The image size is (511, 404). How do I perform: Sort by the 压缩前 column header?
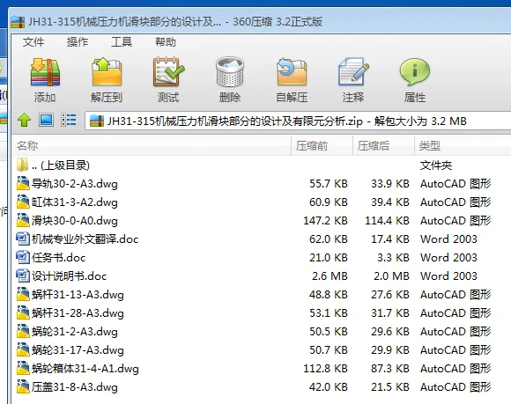coord(322,145)
